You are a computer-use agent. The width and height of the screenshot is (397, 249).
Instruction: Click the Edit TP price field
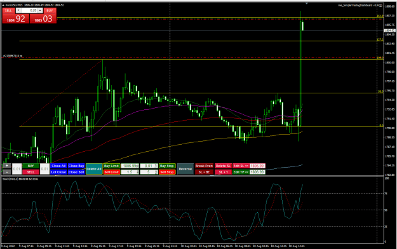(x=257, y=172)
